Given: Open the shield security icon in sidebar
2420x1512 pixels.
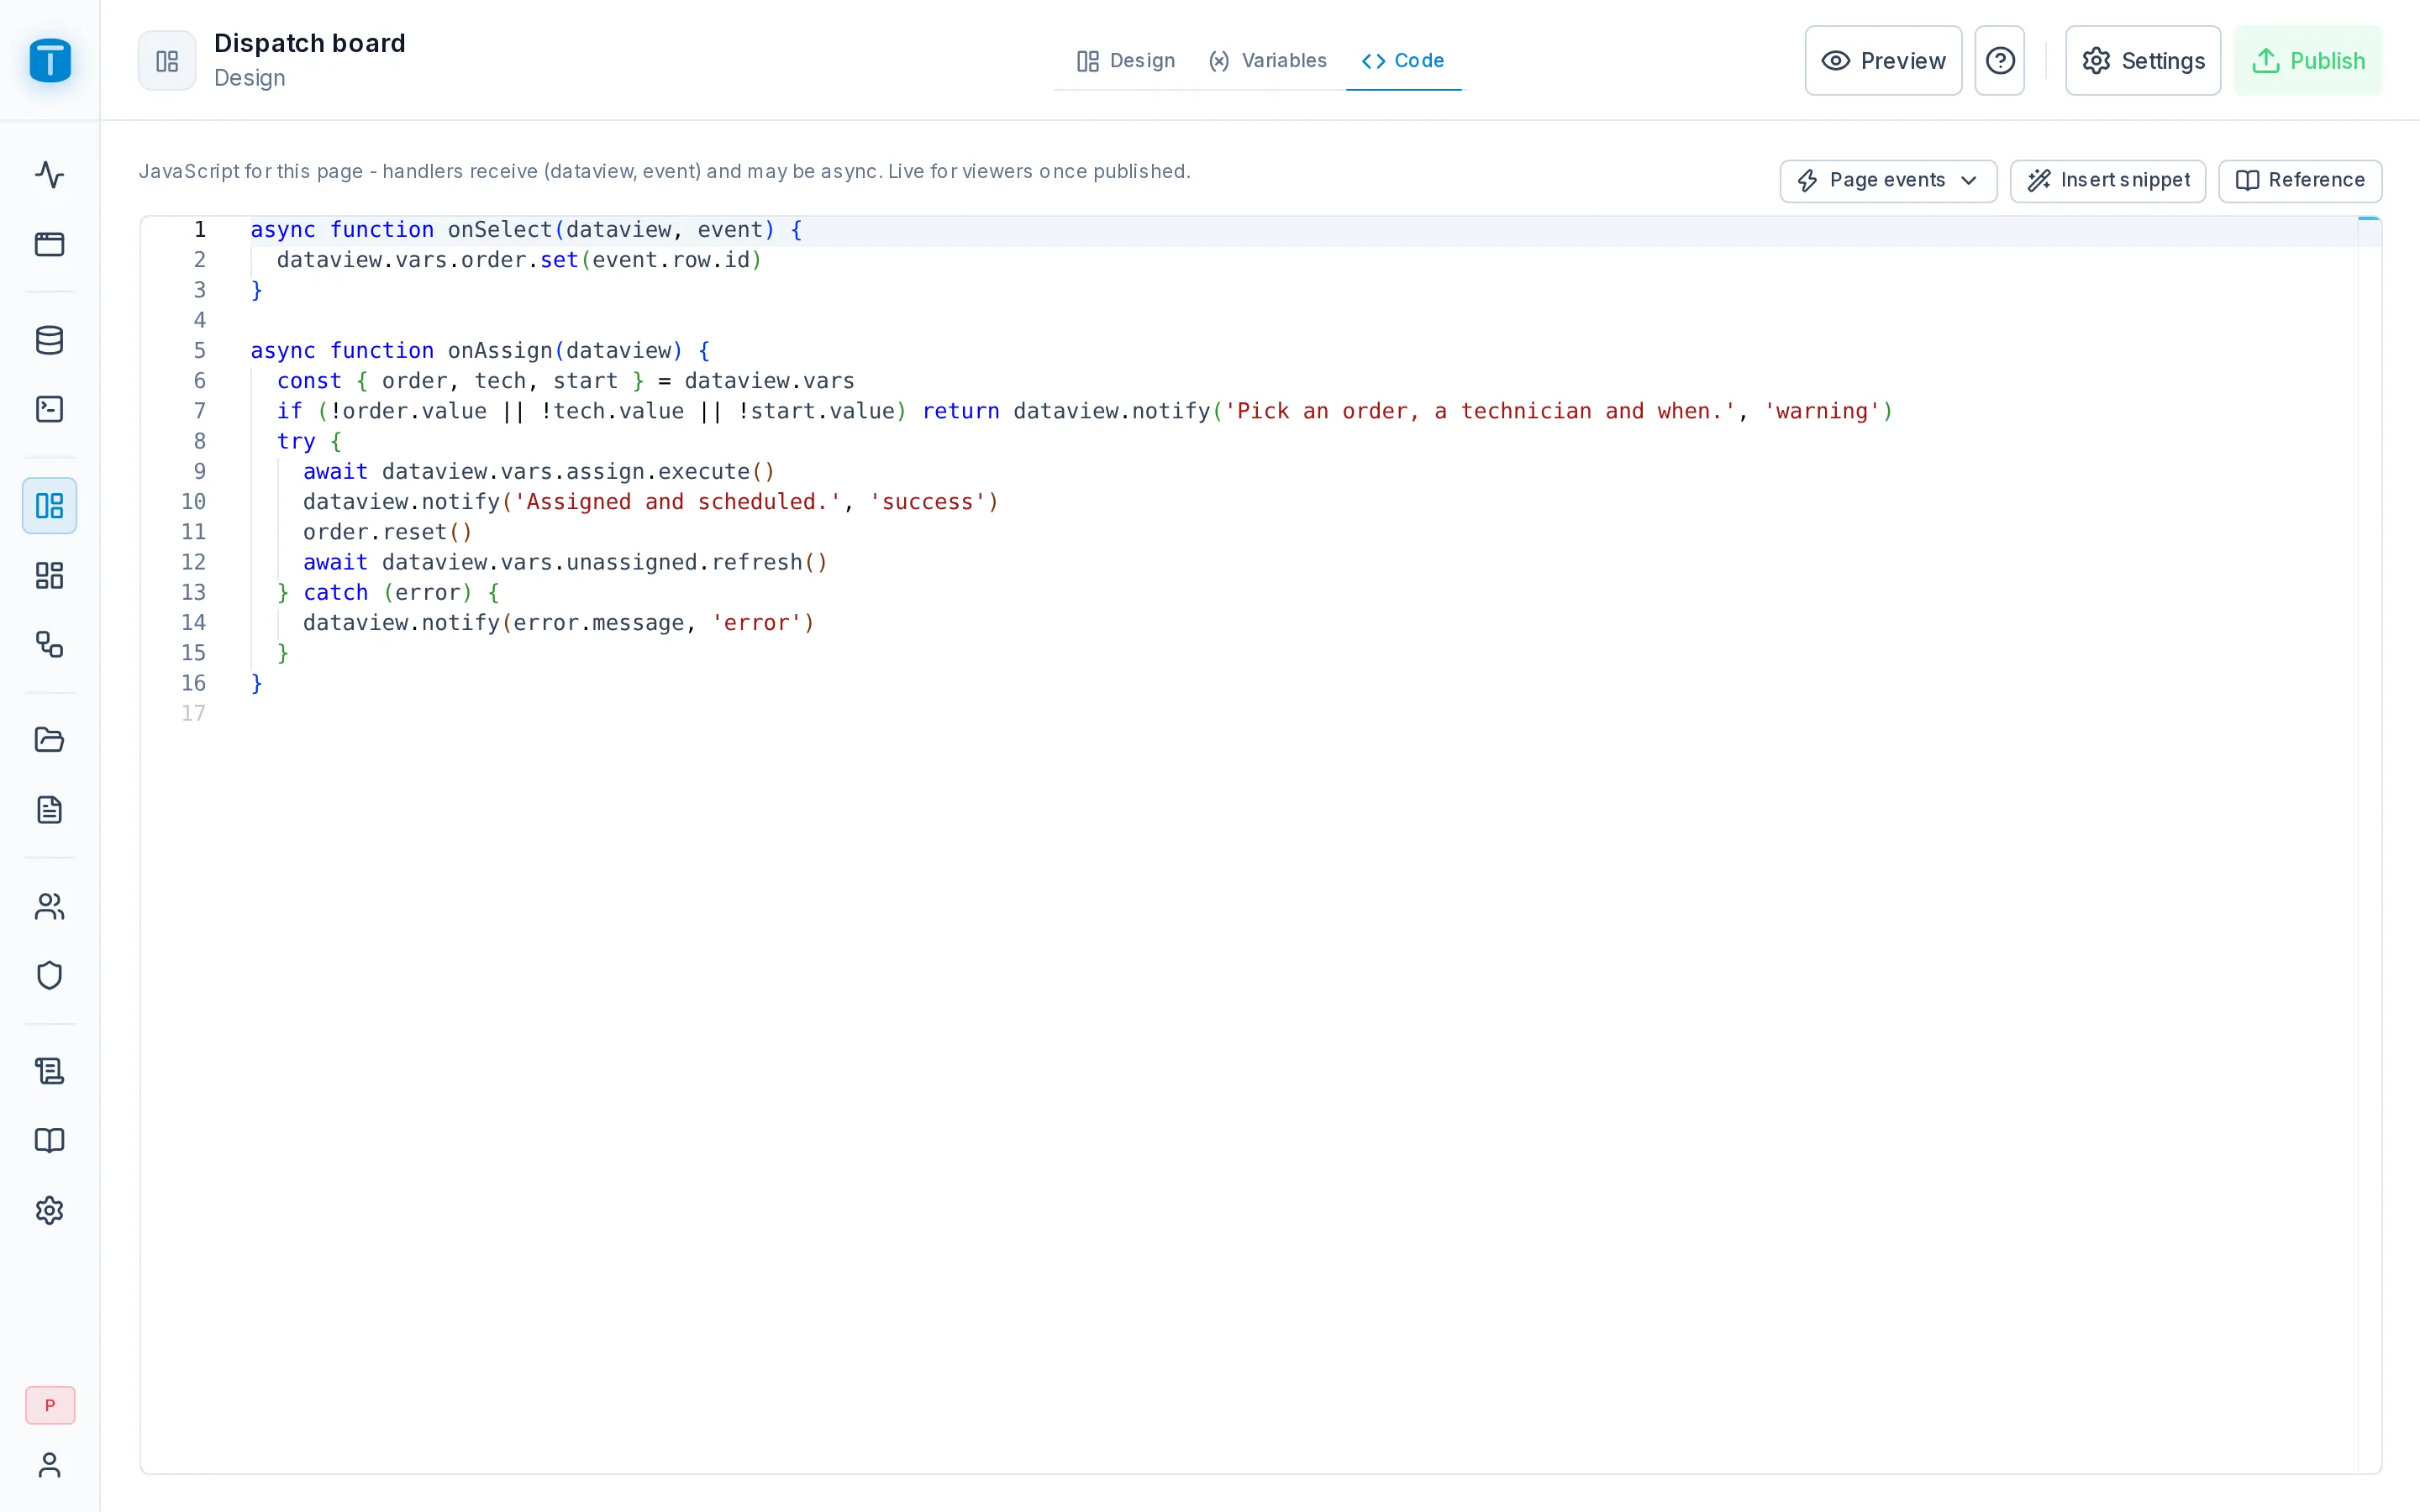Looking at the screenshot, I should [50, 975].
